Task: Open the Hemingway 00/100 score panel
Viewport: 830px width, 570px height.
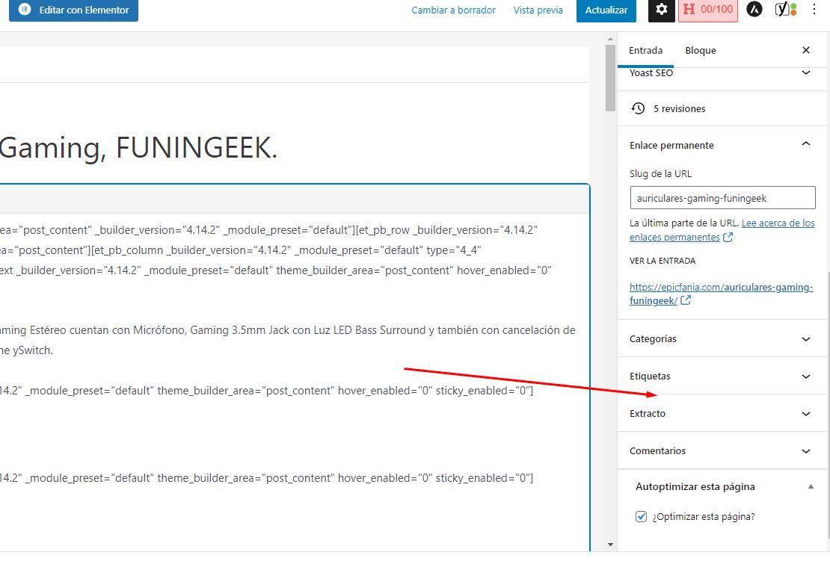Action: coord(707,10)
